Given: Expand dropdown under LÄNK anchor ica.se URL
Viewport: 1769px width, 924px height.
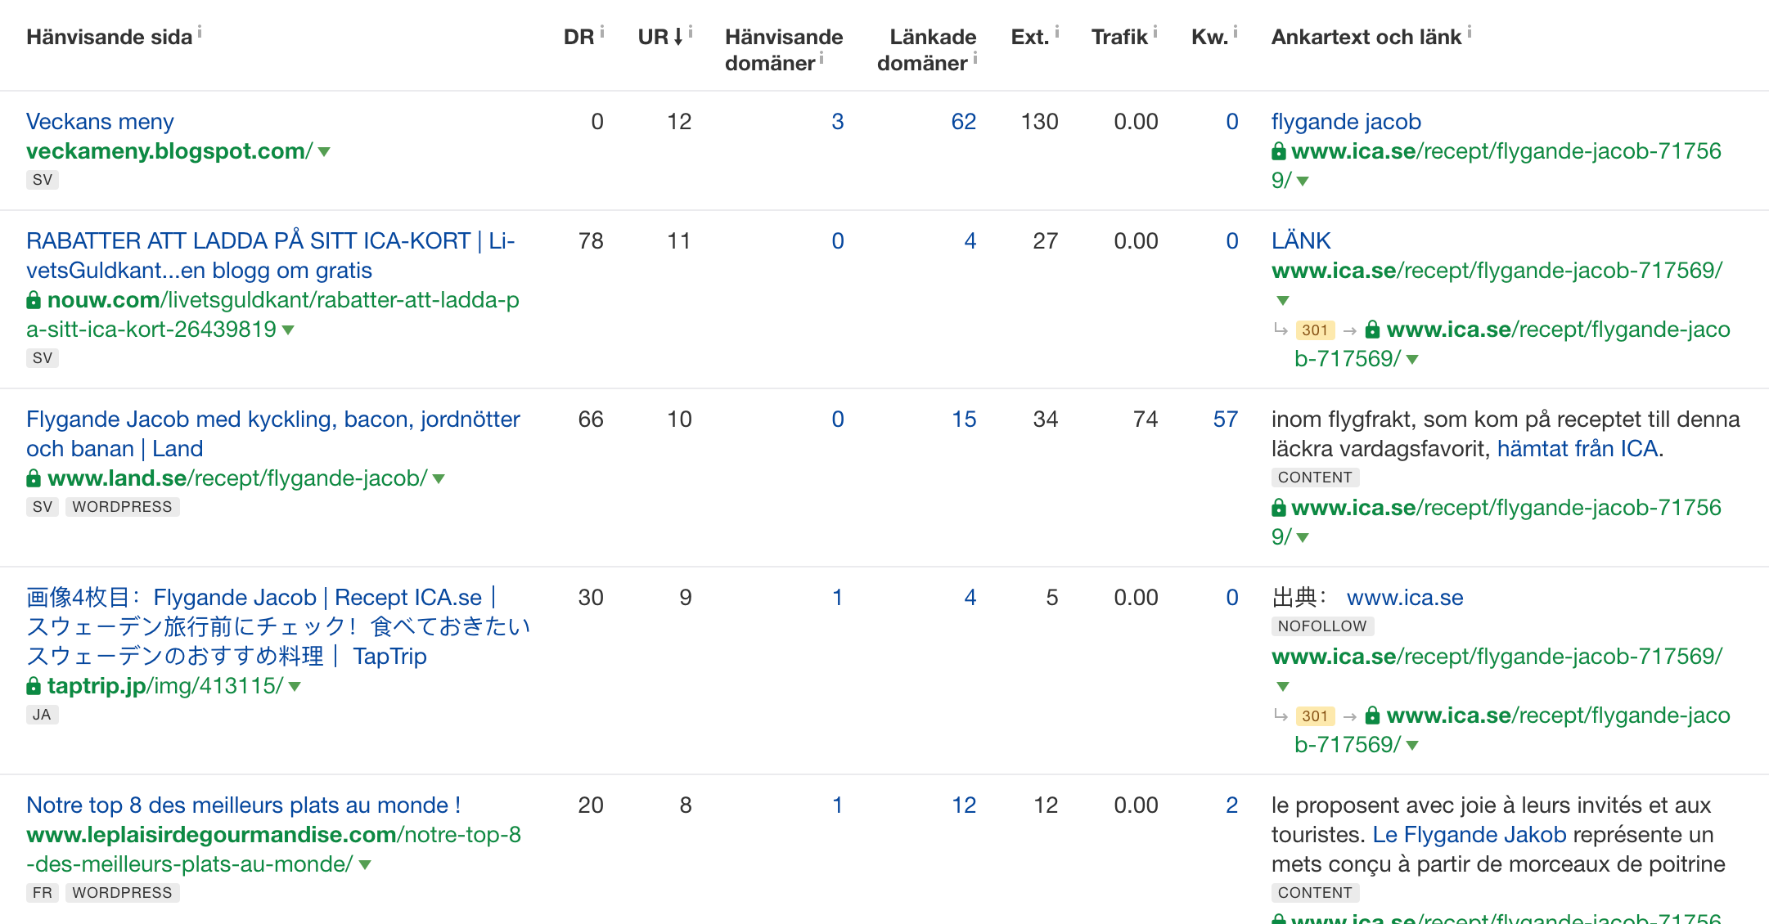Looking at the screenshot, I should (1283, 301).
